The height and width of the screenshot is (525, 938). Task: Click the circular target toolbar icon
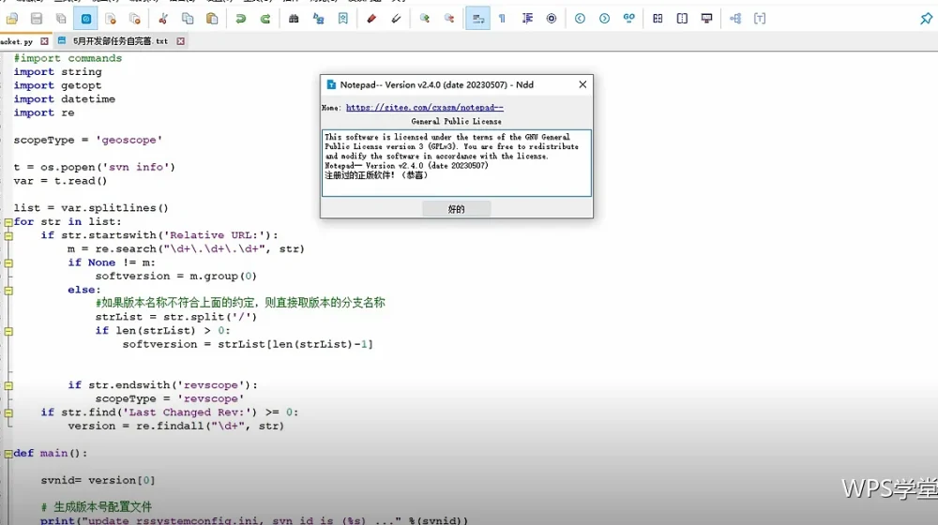552,19
